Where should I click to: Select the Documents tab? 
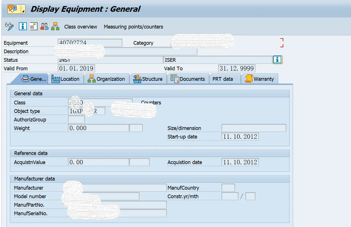188,79
